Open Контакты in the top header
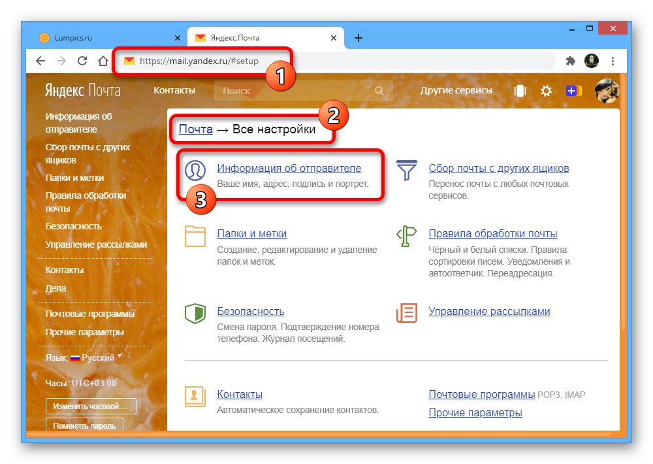The height and width of the screenshot is (464, 653). [174, 90]
